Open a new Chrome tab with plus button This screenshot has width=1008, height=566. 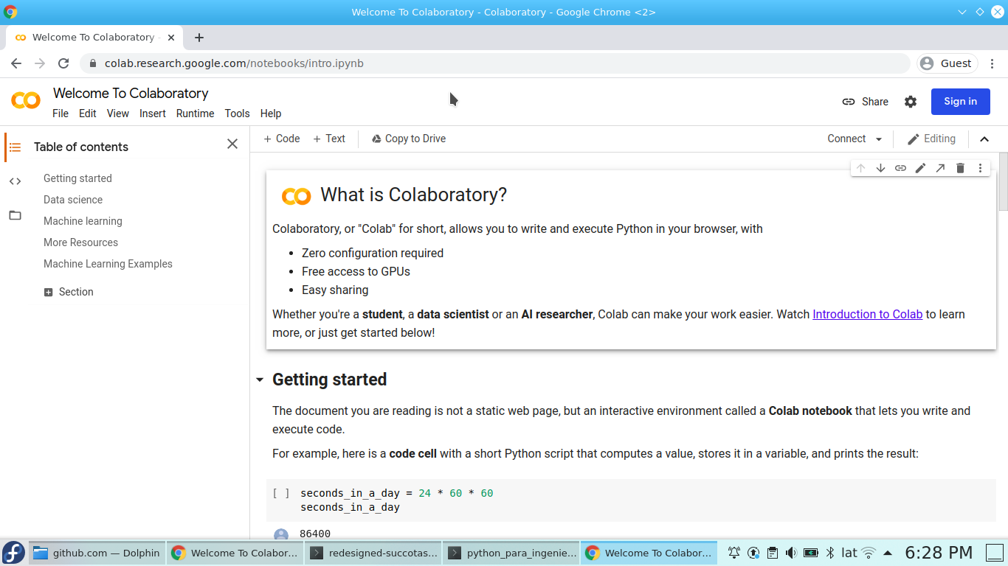pos(199,38)
